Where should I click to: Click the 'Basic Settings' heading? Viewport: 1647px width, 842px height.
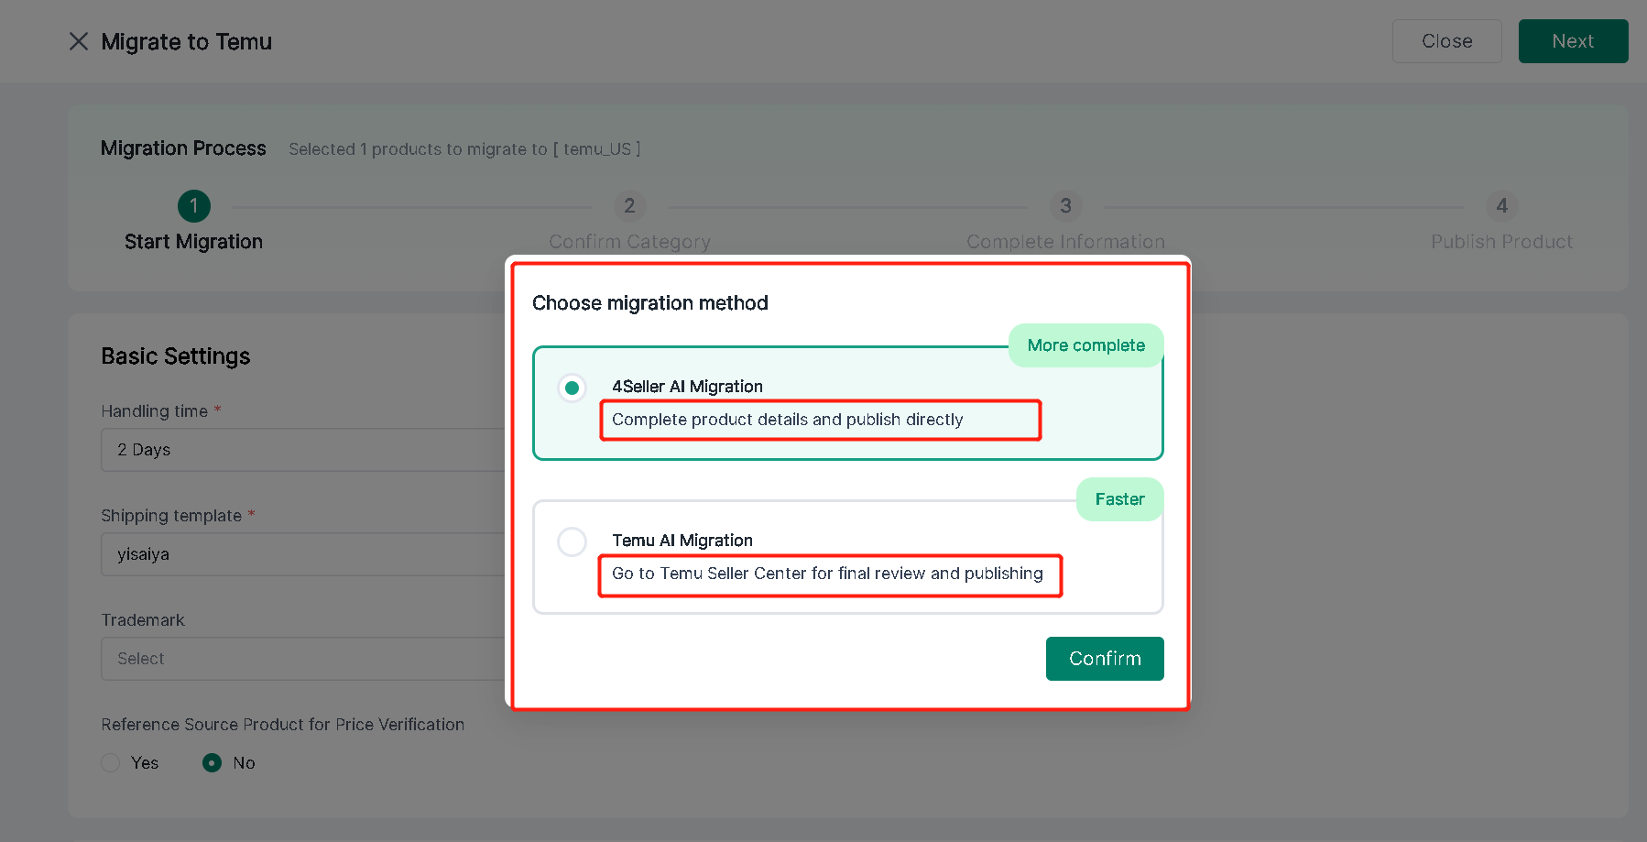[176, 356]
